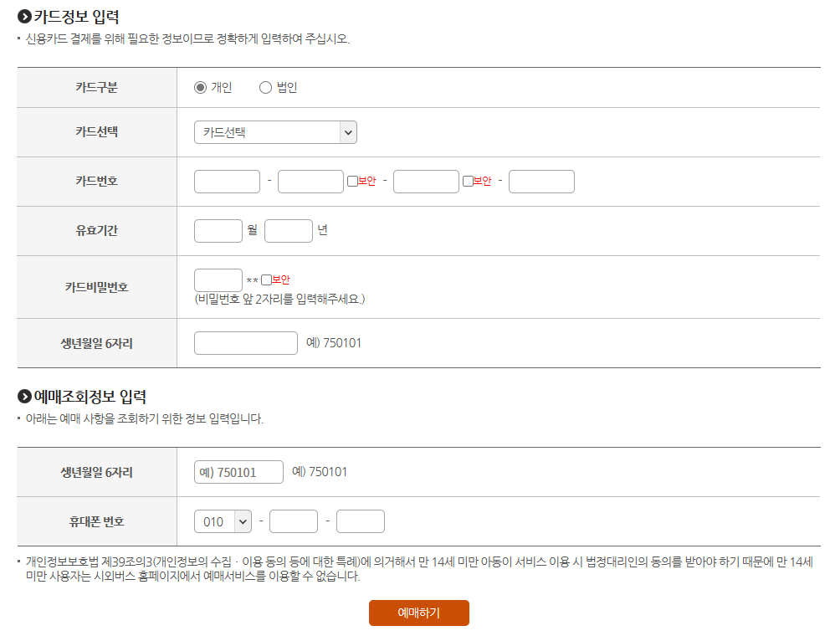Viewport: 830px width, 636px height.
Task: Click the middle phone number field
Action: coord(293,521)
